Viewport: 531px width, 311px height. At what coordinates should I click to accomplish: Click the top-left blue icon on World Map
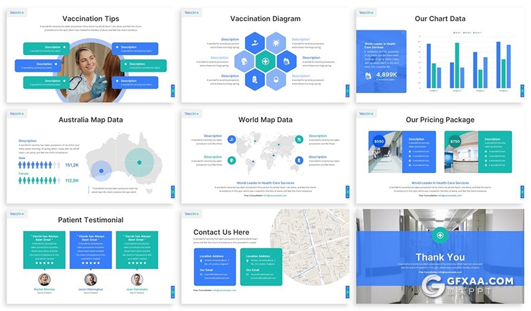coord(231,139)
